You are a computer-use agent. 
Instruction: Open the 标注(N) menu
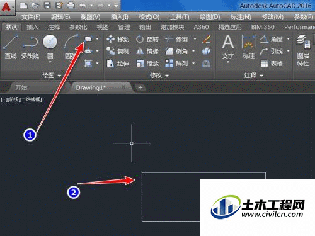[x=241, y=17]
